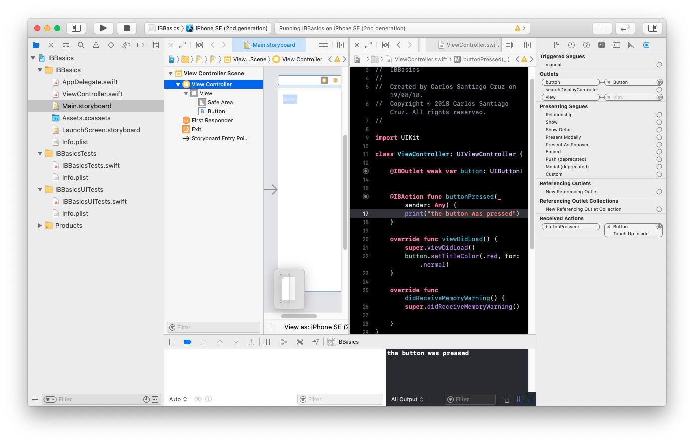Screen dimensions: 694x443
Task: Click View as: iPhone SE
Action: (316, 327)
